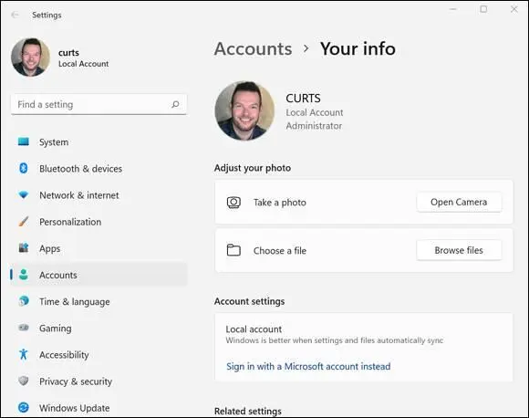Click the Apps icon in sidebar
This screenshot has width=529, height=418.
[24, 248]
